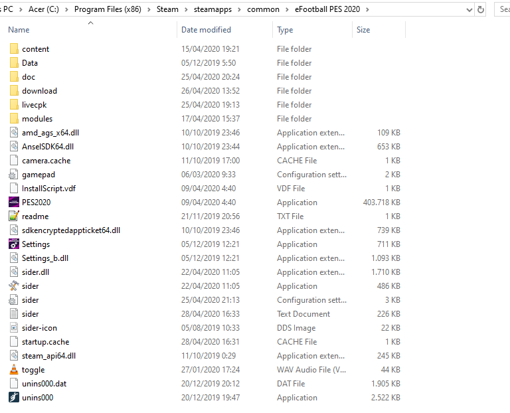Viewport: 510px width, 413px height.
Task: Click the sider application tools icon
Action: click(14, 286)
